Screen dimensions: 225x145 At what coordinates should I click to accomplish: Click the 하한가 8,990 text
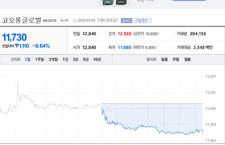click(x=144, y=47)
